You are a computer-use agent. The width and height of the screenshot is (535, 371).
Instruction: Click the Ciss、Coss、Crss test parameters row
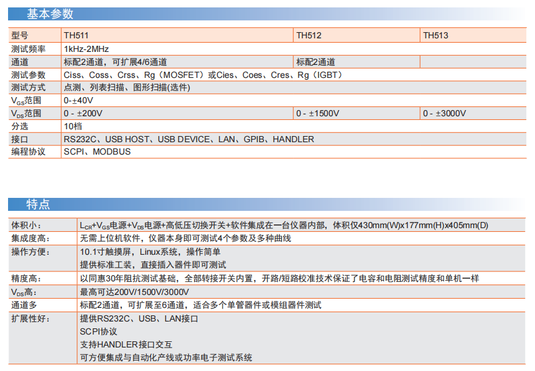click(202, 75)
